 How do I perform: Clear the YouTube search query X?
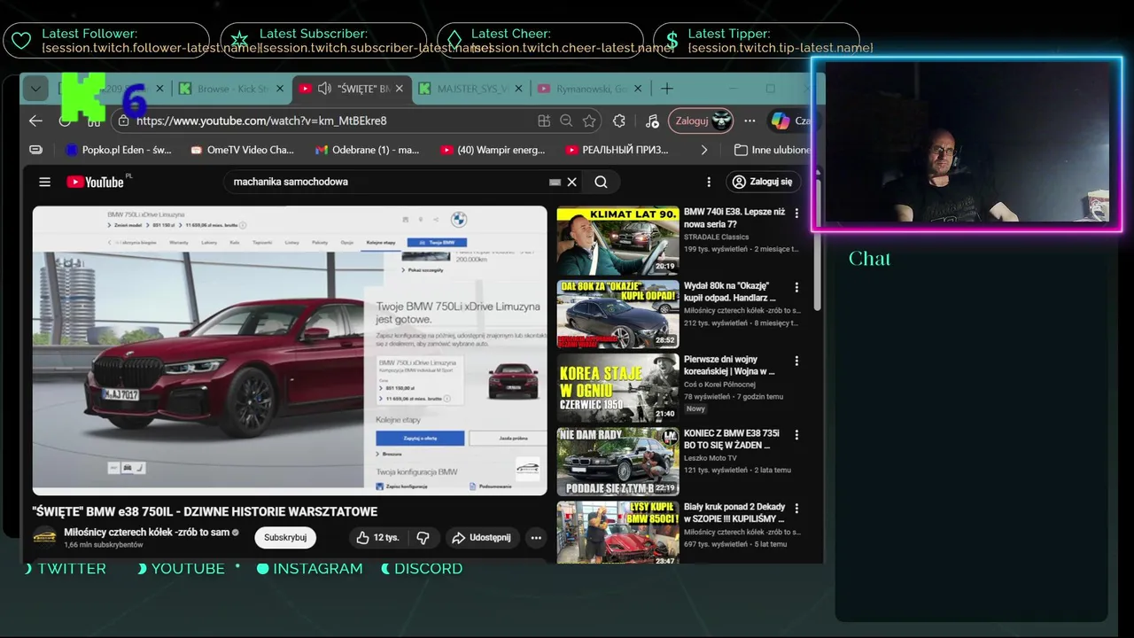pos(572,182)
